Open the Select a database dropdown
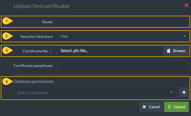The height and width of the screenshot is (116, 191). 95,92
